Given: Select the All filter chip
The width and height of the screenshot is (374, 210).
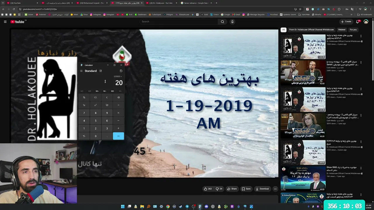Looking at the screenshot, I should click(283, 29).
